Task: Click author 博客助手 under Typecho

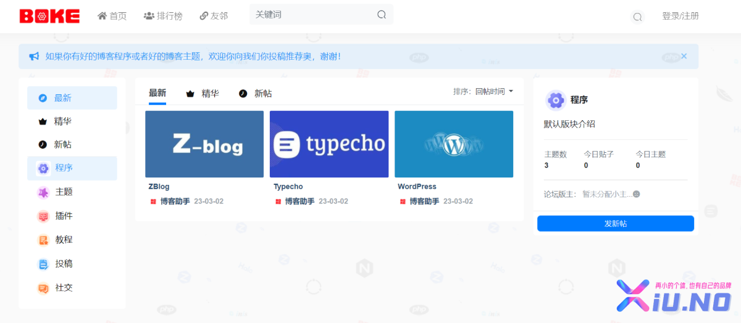Action: tap(299, 201)
